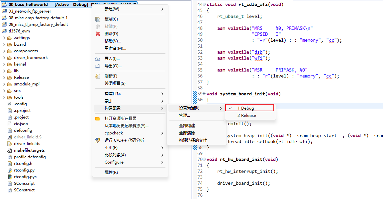Choose 构建选择的文件 submenu entry
The width and height of the screenshot is (383, 199).
pos(196,140)
